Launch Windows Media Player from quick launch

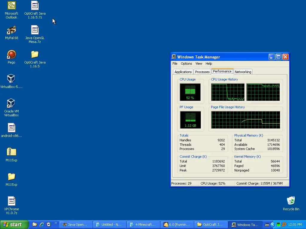(49, 225)
